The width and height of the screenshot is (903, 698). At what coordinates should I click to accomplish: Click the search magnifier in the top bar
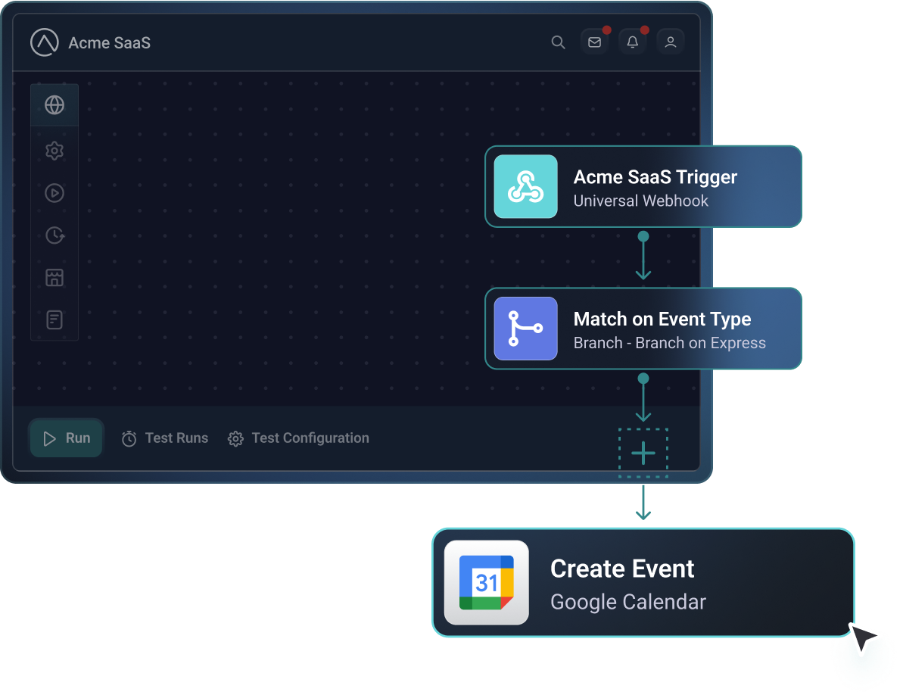[558, 42]
